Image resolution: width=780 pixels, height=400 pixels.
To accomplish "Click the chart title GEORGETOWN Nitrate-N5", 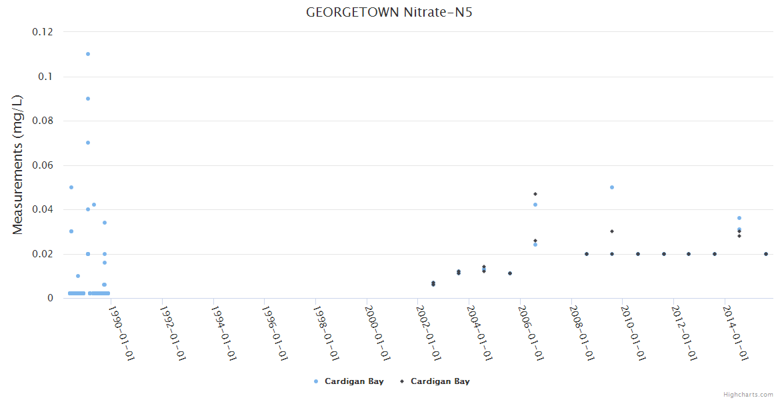I will pyautogui.click(x=389, y=12).
